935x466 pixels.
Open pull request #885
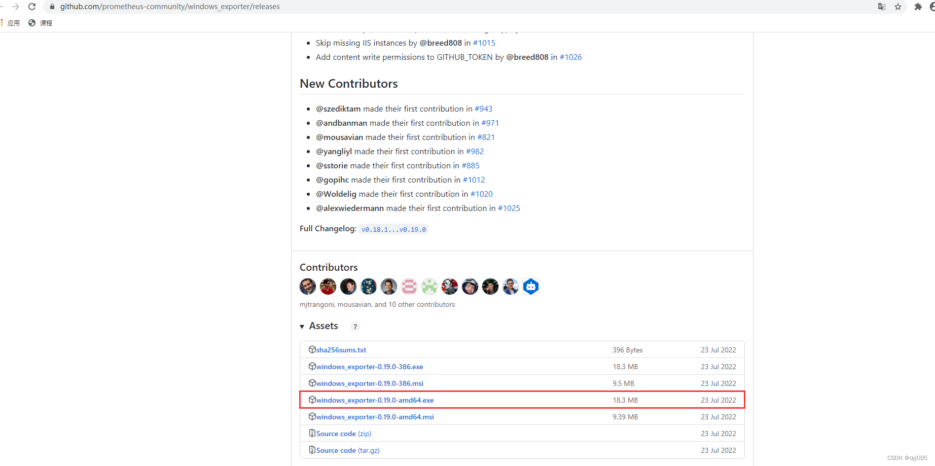click(471, 166)
